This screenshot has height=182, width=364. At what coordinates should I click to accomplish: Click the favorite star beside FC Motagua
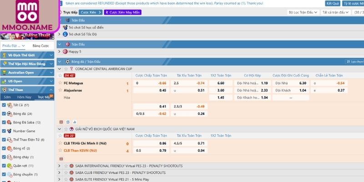60,83
